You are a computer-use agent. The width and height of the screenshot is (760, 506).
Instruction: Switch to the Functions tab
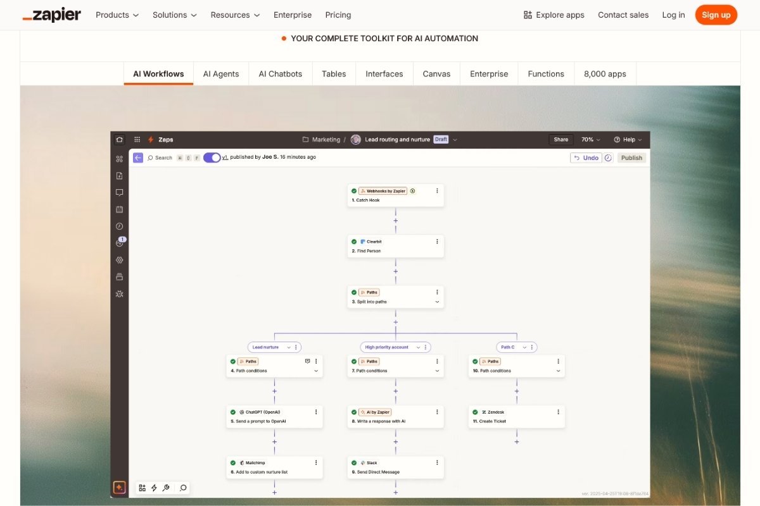546,74
